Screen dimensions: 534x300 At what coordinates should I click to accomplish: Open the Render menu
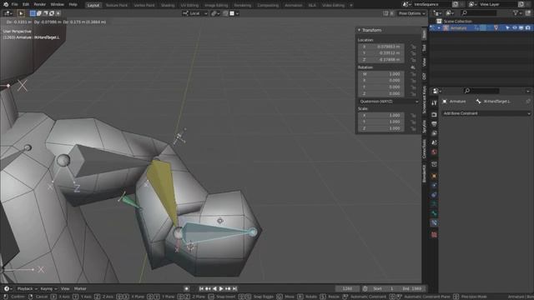click(x=40, y=4)
